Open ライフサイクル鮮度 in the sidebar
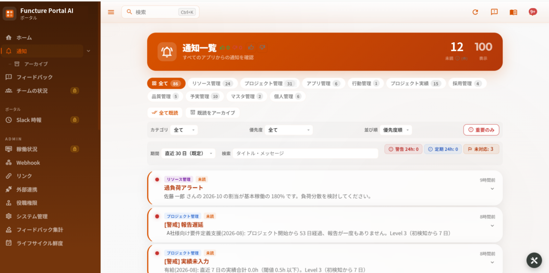 click(x=42, y=243)
